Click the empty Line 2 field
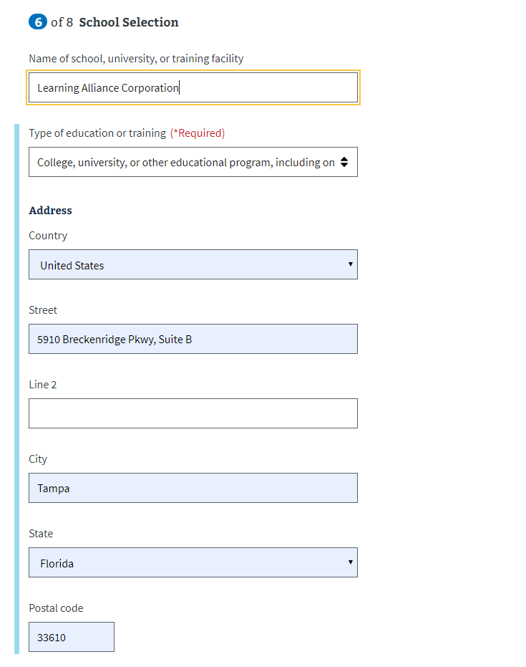The image size is (526, 667). tap(193, 413)
